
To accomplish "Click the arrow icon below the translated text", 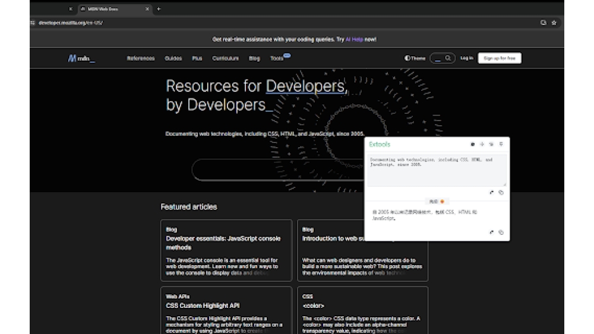I will coord(492,232).
